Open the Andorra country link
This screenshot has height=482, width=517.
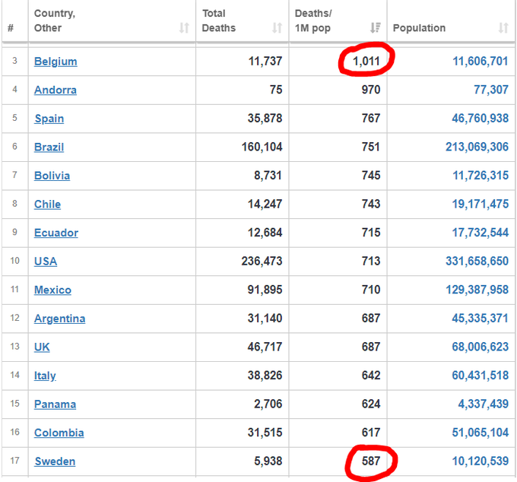56,90
